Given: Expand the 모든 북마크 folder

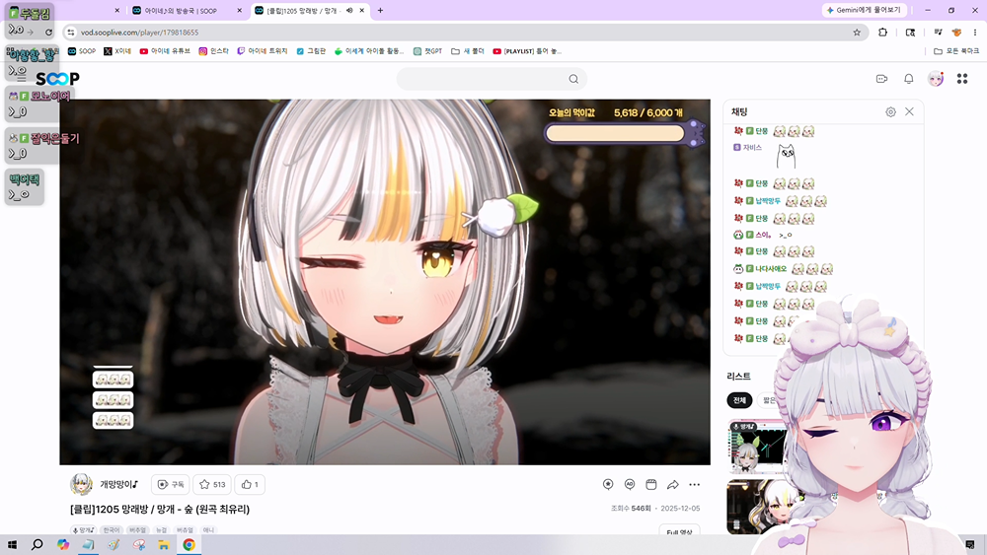Looking at the screenshot, I should tap(956, 51).
